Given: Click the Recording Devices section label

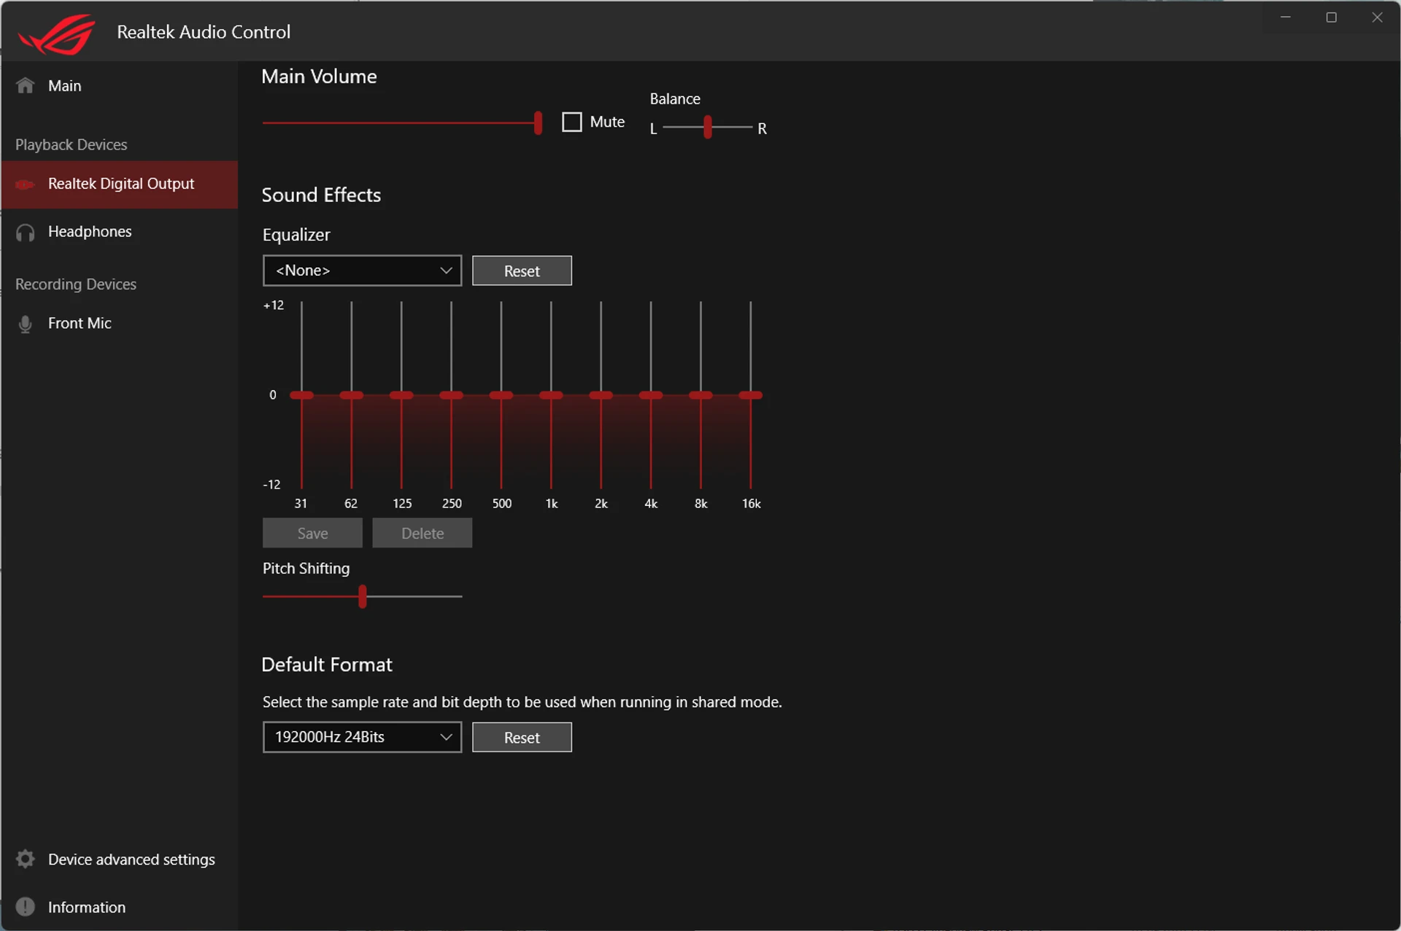Looking at the screenshot, I should tap(76, 284).
